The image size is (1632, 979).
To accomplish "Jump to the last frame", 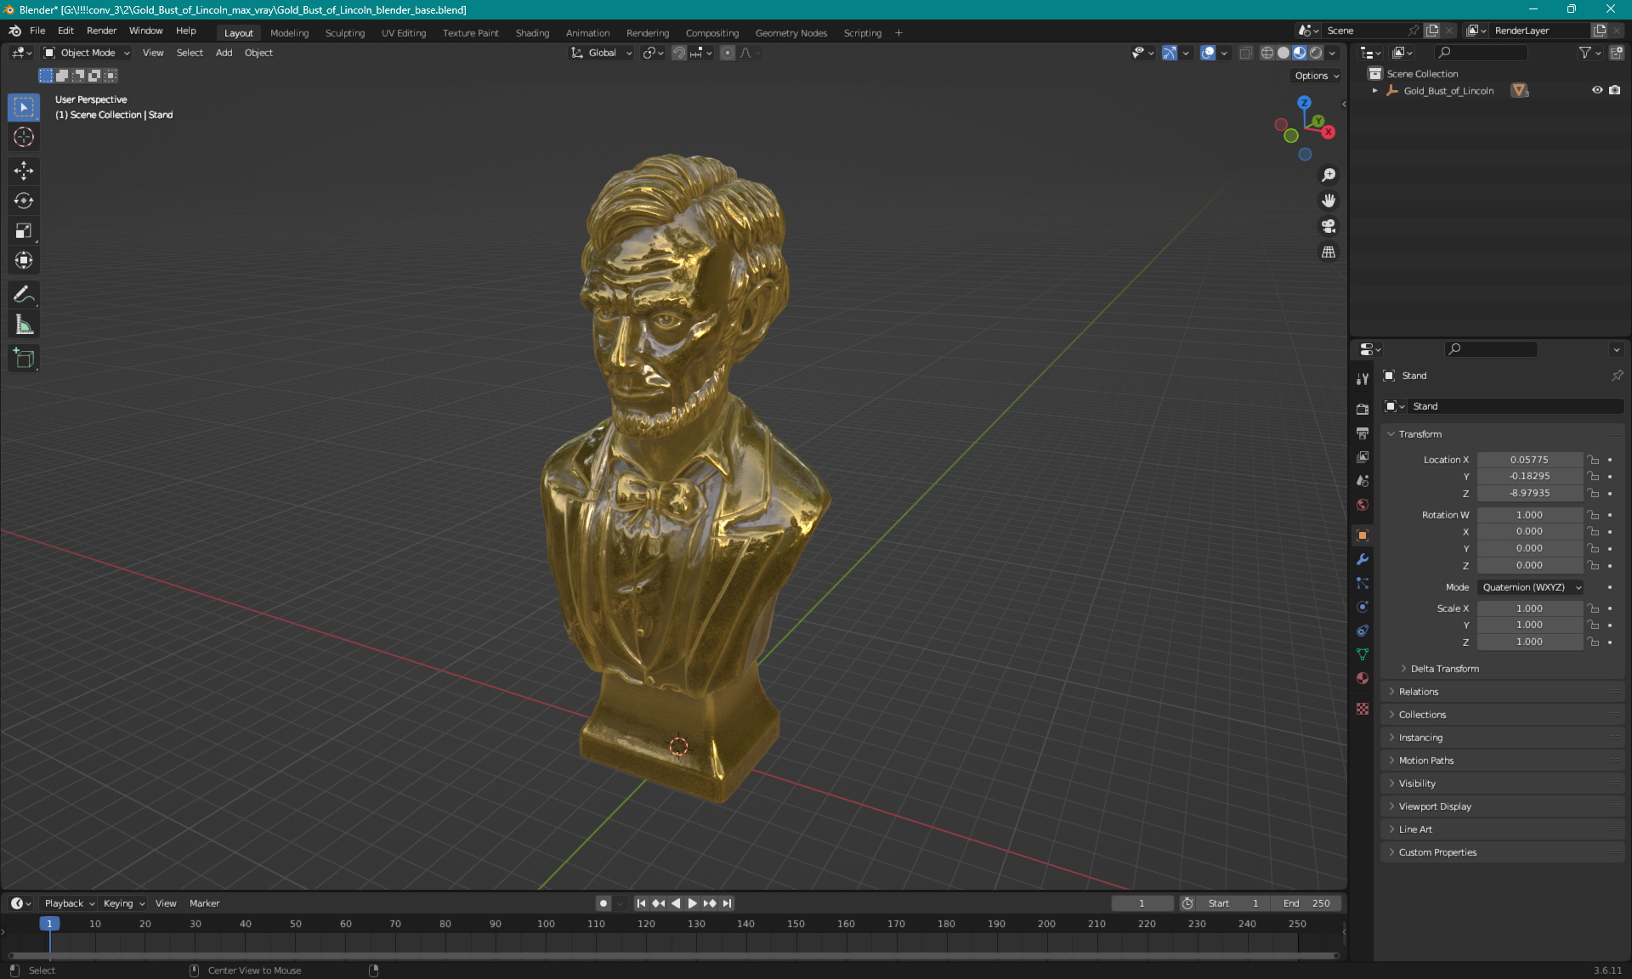I will coord(728,903).
